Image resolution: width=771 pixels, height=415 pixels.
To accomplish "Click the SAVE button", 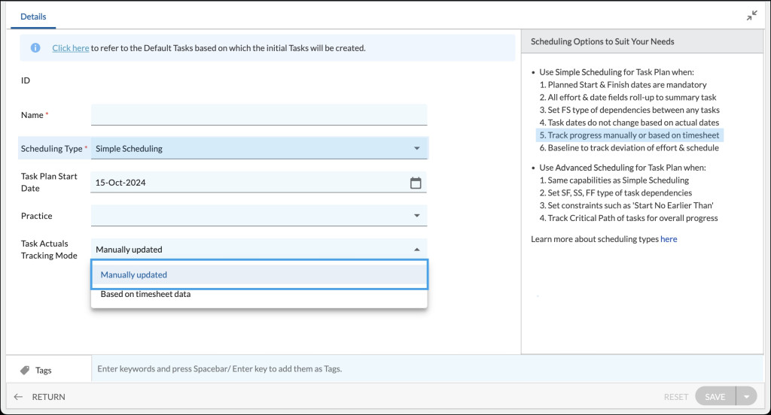I will pyautogui.click(x=715, y=396).
